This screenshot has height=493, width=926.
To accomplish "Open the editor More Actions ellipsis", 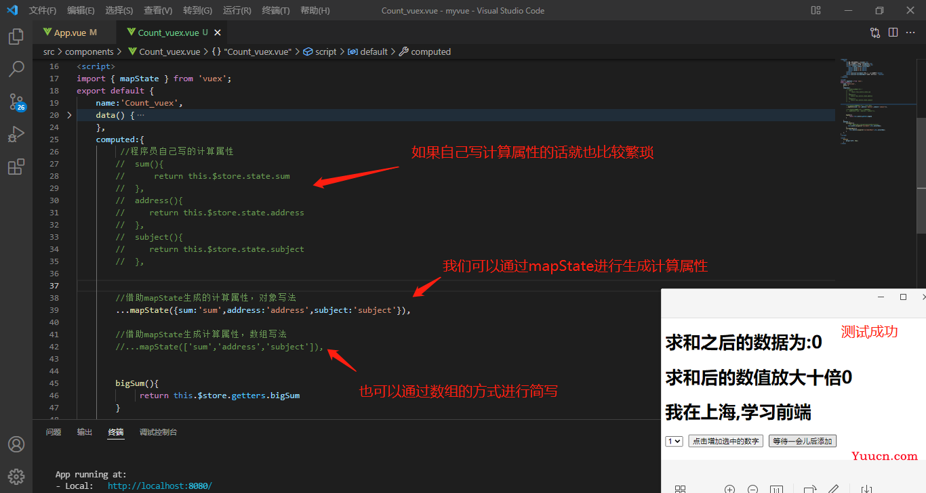I will click(x=910, y=32).
